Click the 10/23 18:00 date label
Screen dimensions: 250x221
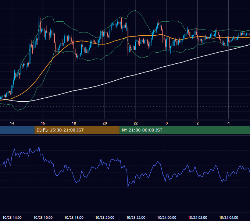74,217
